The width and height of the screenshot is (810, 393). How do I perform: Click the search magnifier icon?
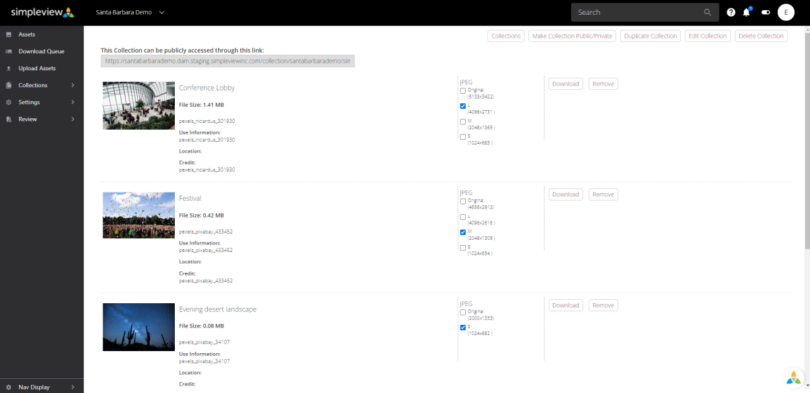tap(707, 12)
